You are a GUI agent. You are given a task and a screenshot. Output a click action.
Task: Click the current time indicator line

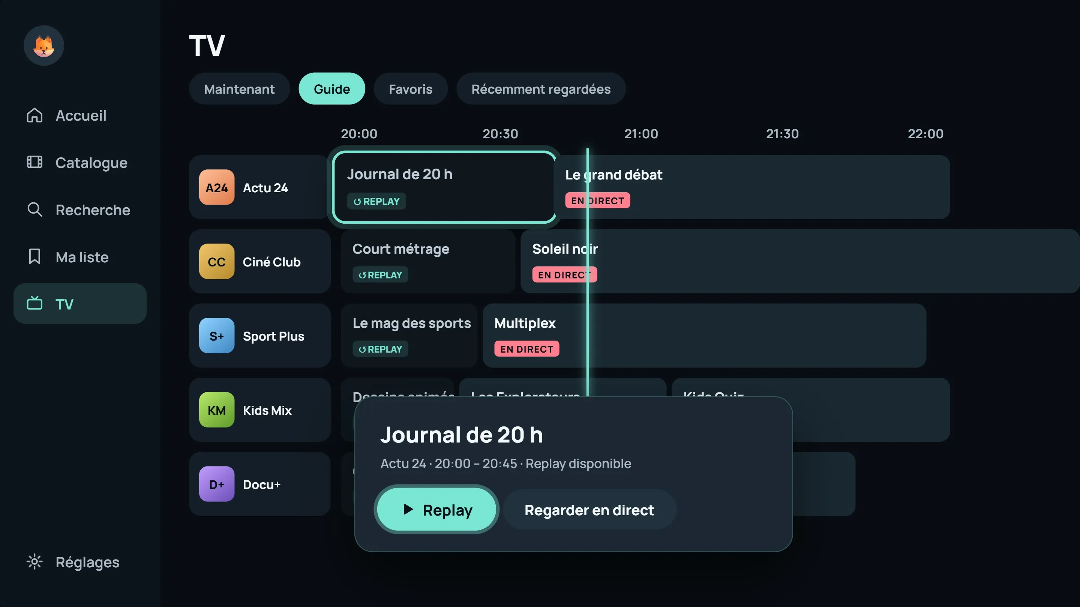tap(587, 272)
